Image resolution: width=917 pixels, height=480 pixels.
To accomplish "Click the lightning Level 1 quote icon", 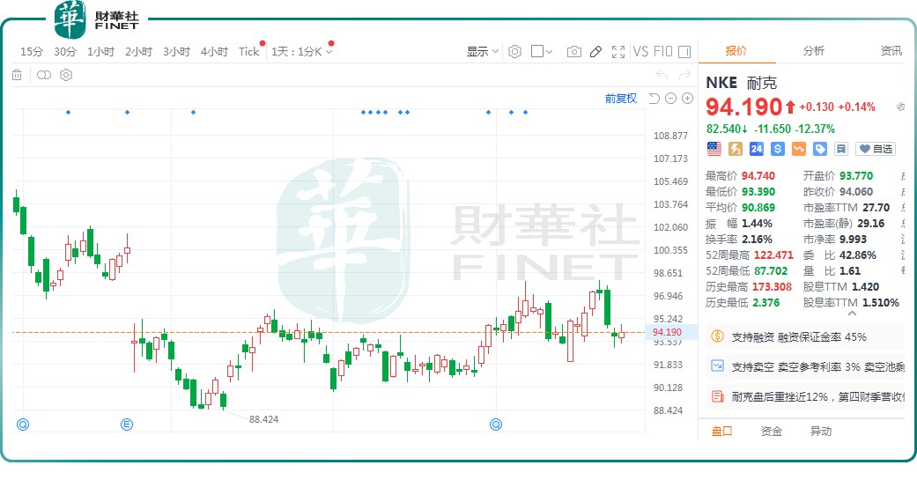I will click(x=736, y=149).
